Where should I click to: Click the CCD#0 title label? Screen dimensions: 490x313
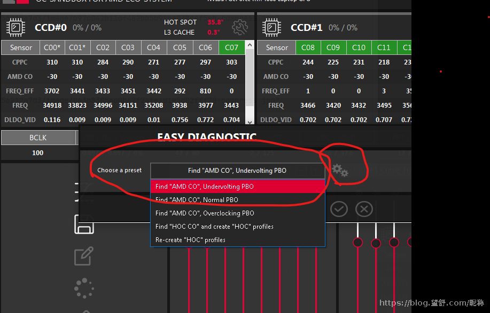[51, 27]
